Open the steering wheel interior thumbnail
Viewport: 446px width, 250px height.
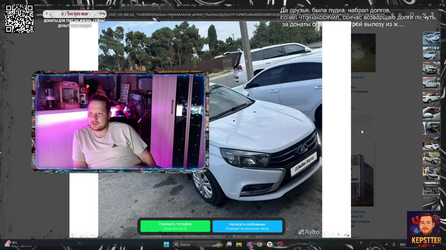[431, 128]
